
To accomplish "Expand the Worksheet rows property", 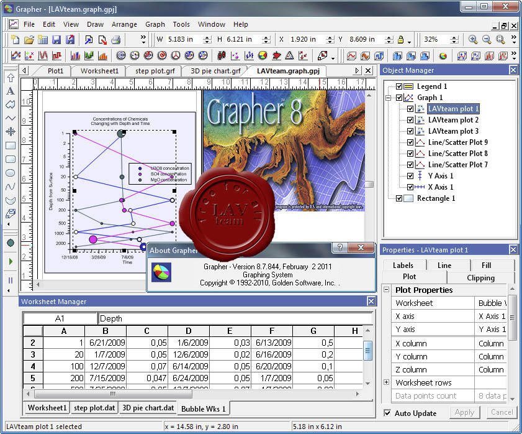I will (x=387, y=382).
